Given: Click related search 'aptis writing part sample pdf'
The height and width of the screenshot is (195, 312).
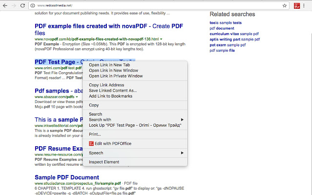Looking at the screenshot, I should point(234,39).
